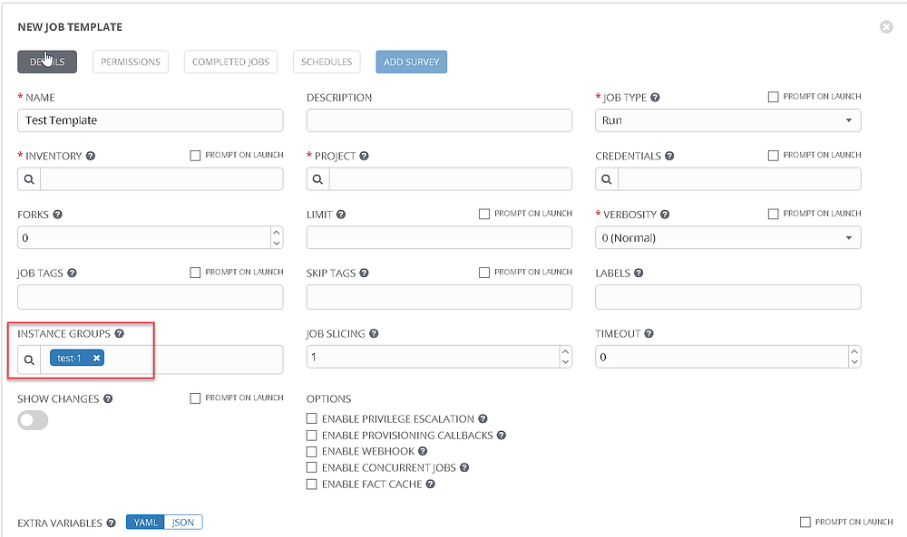
Task: Show help for the Job Type field
Action: click(655, 97)
